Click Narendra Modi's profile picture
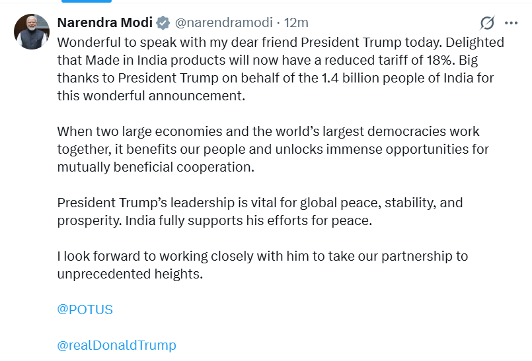This screenshot has width=532, height=361. coord(32,32)
